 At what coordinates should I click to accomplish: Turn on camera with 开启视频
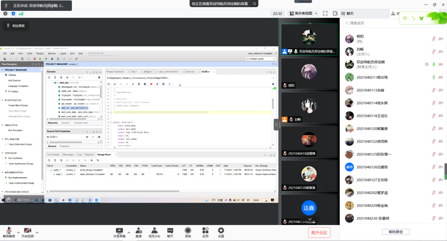click(x=27, y=231)
